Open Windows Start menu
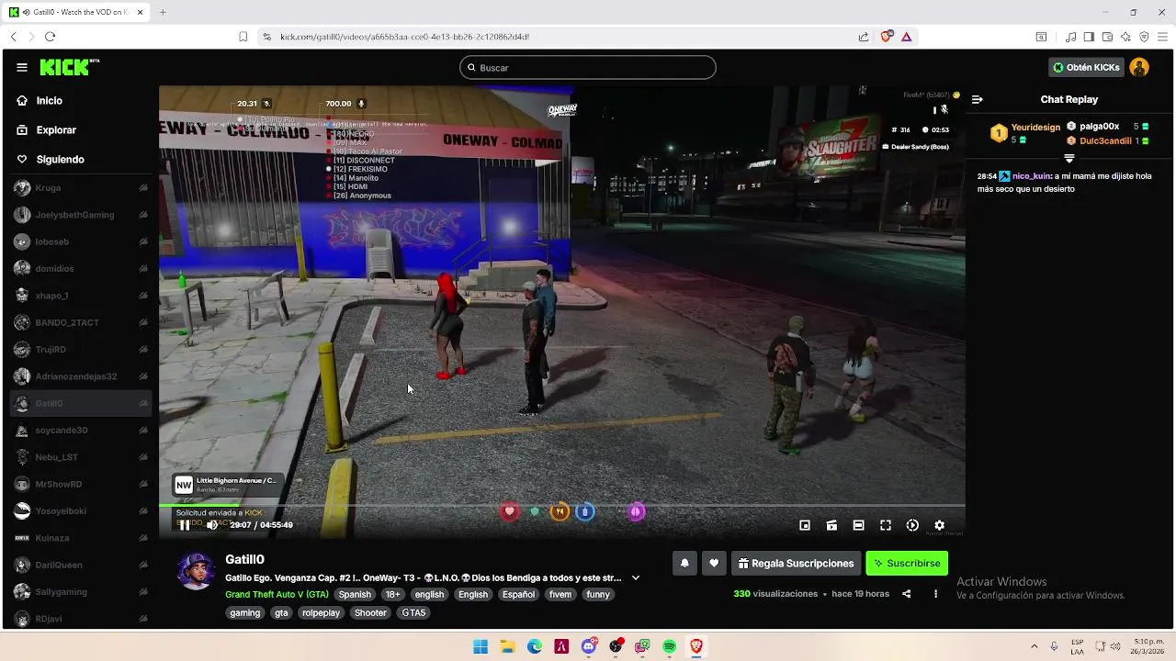1176x661 pixels. click(x=481, y=646)
